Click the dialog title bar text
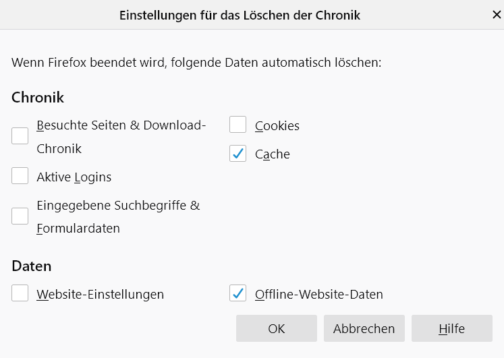The width and height of the screenshot is (504, 358). (x=240, y=15)
